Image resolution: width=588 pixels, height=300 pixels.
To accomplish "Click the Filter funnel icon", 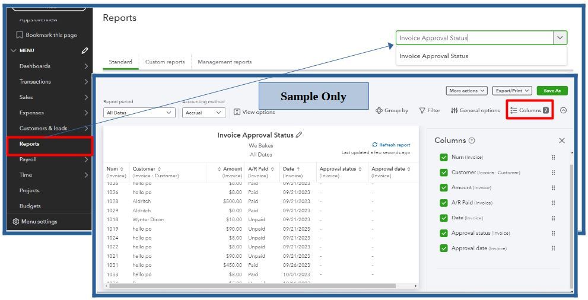I will pyautogui.click(x=422, y=110).
